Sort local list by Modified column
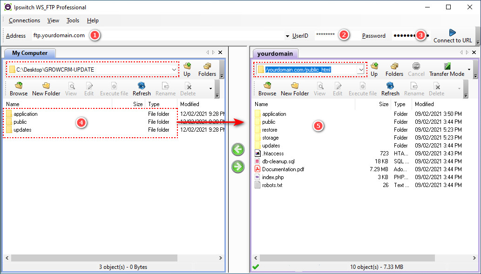 (x=202, y=104)
